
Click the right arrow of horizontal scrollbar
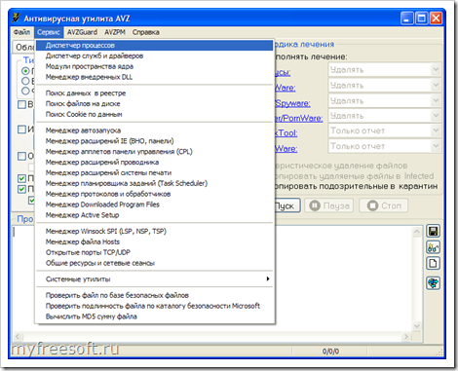tap(406, 337)
